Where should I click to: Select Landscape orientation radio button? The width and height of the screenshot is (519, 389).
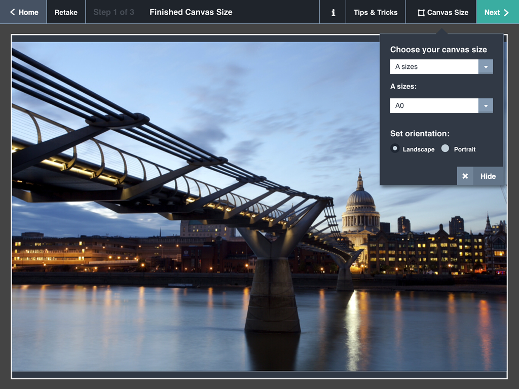(x=395, y=148)
